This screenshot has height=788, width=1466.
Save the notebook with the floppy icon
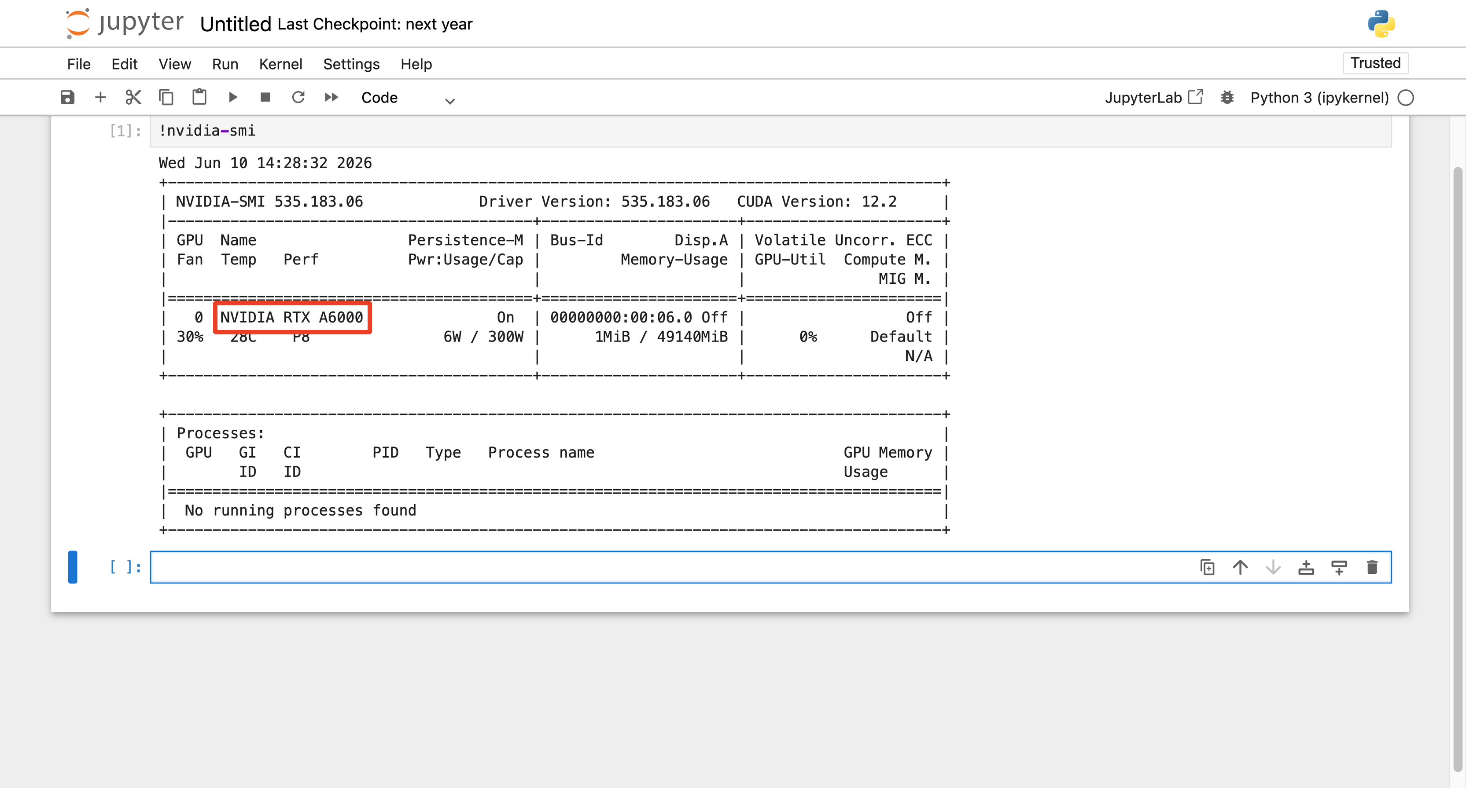[67, 97]
